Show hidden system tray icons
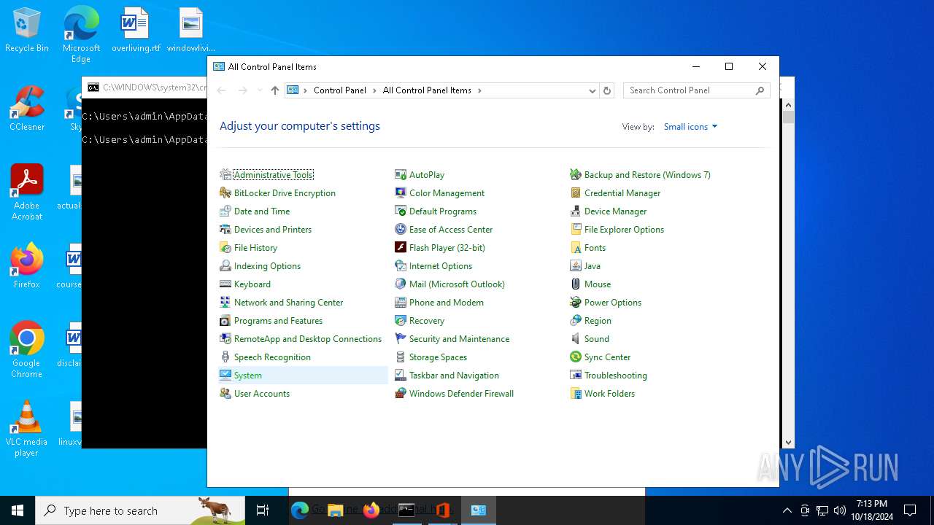This screenshot has height=525, width=934. point(787,510)
